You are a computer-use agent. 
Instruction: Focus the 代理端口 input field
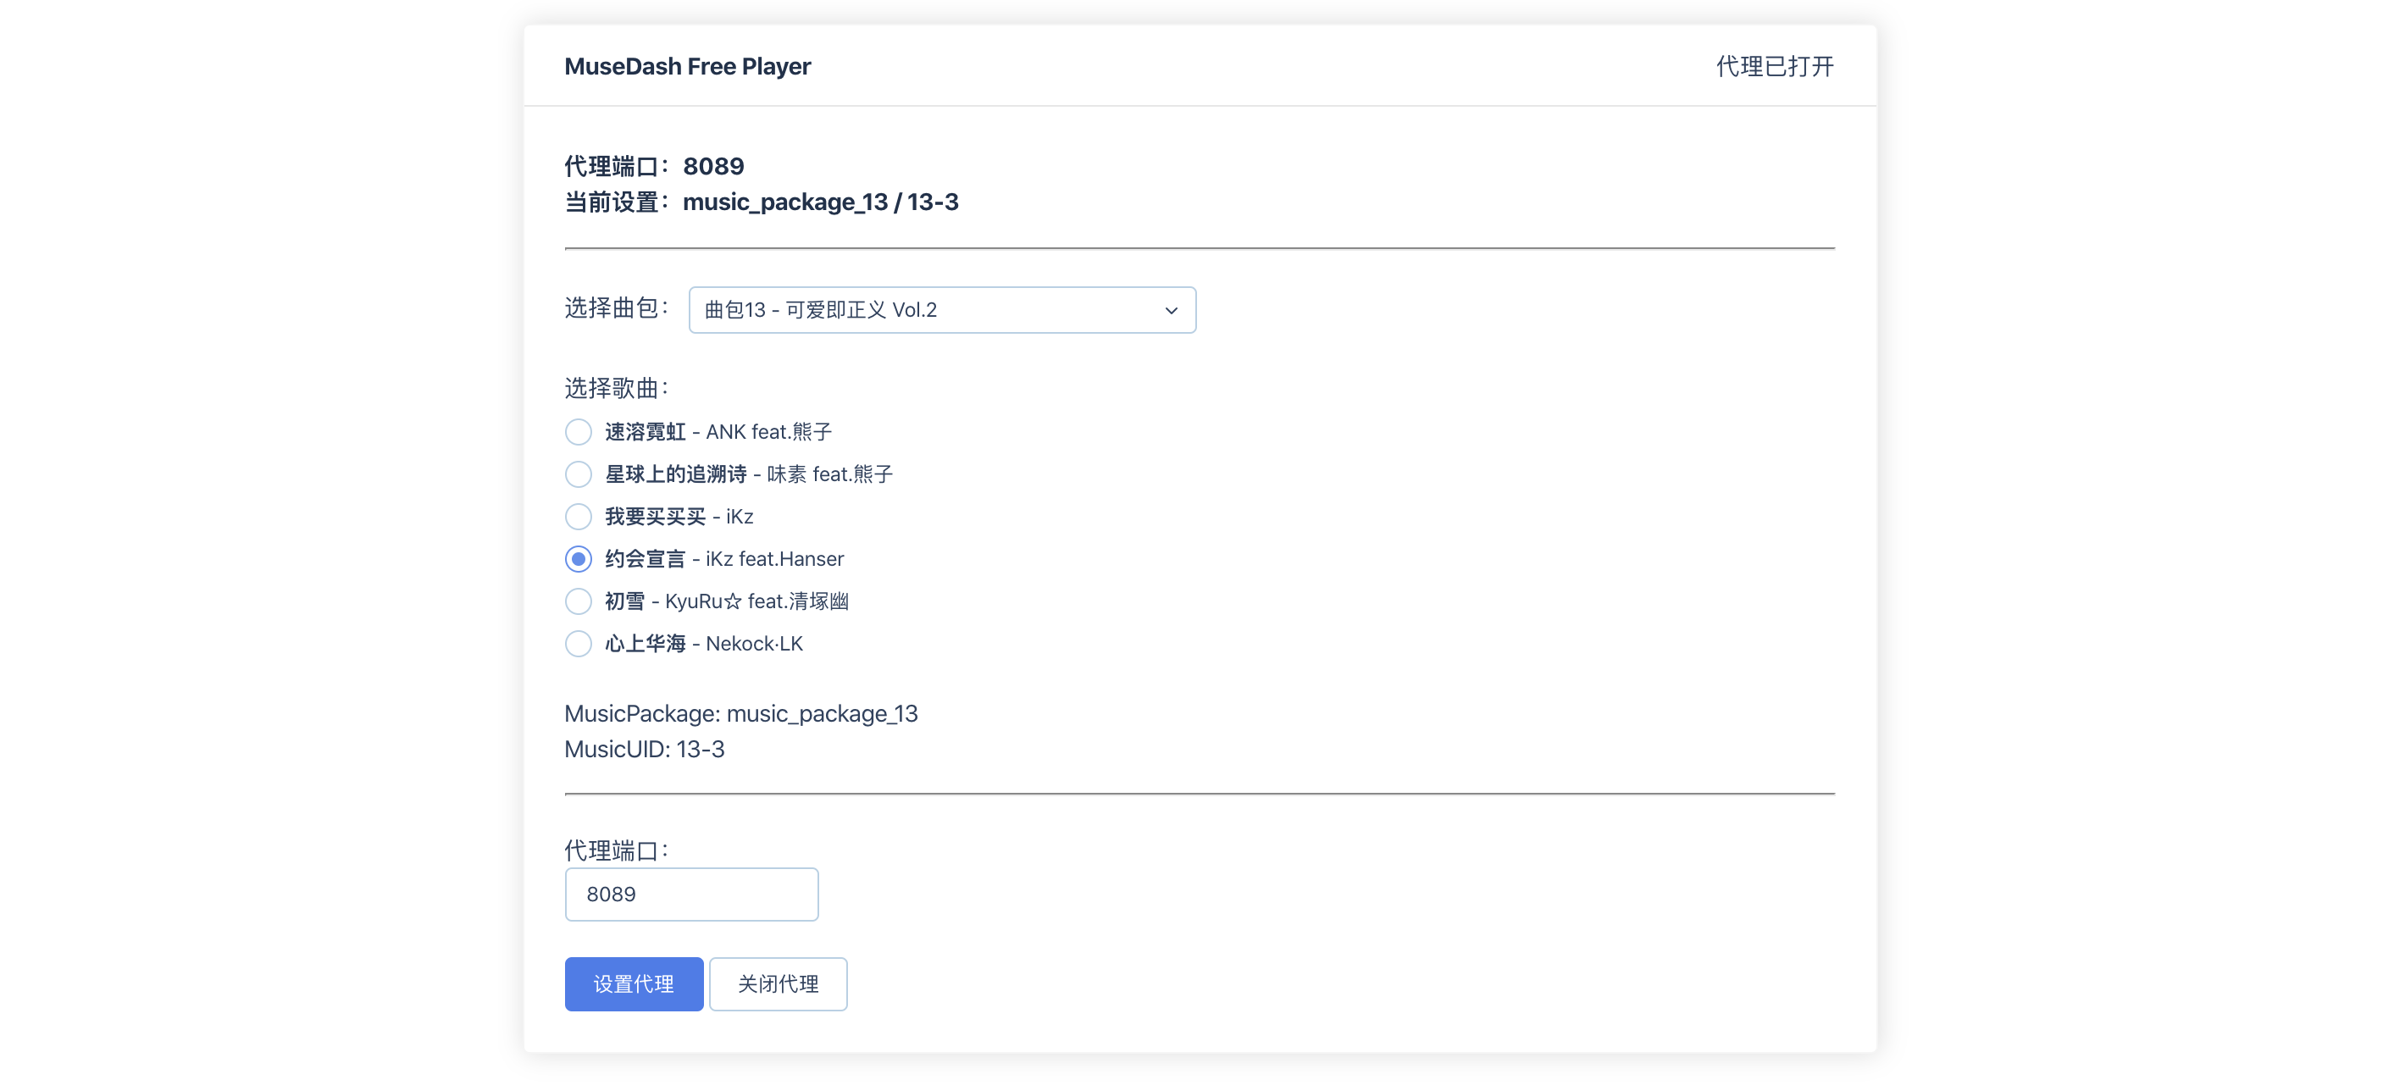tap(691, 894)
